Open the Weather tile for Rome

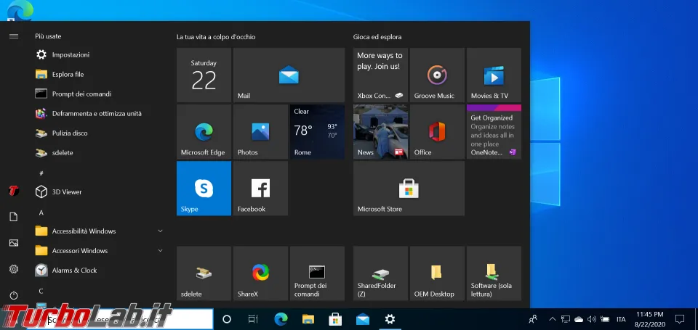[x=317, y=131]
